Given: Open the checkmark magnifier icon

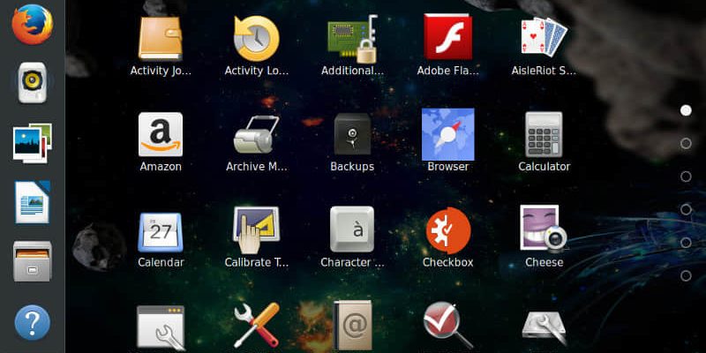Looking at the screenshot, I should point(448,325).
